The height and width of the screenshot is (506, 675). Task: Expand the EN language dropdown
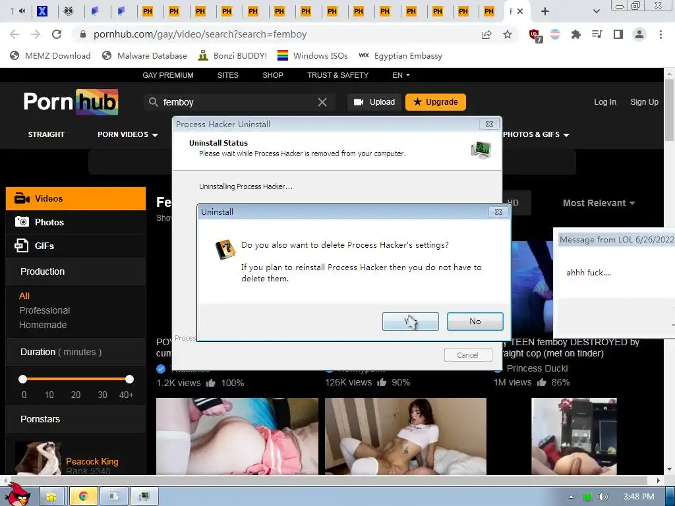point(401,75)
